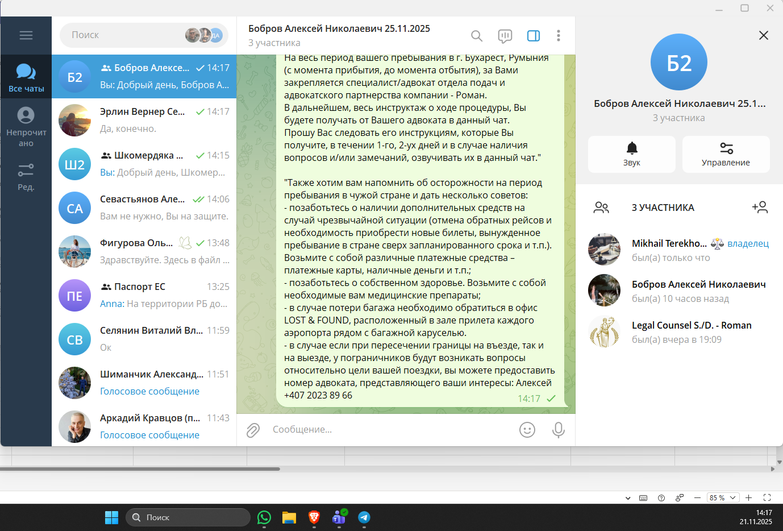Open the Шкомердяка group chat

click(x=144, y=164)
